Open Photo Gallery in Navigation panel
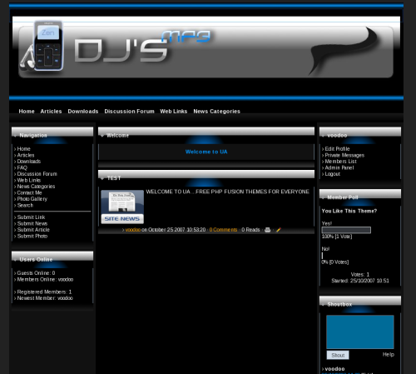 [x=32, y=199]
